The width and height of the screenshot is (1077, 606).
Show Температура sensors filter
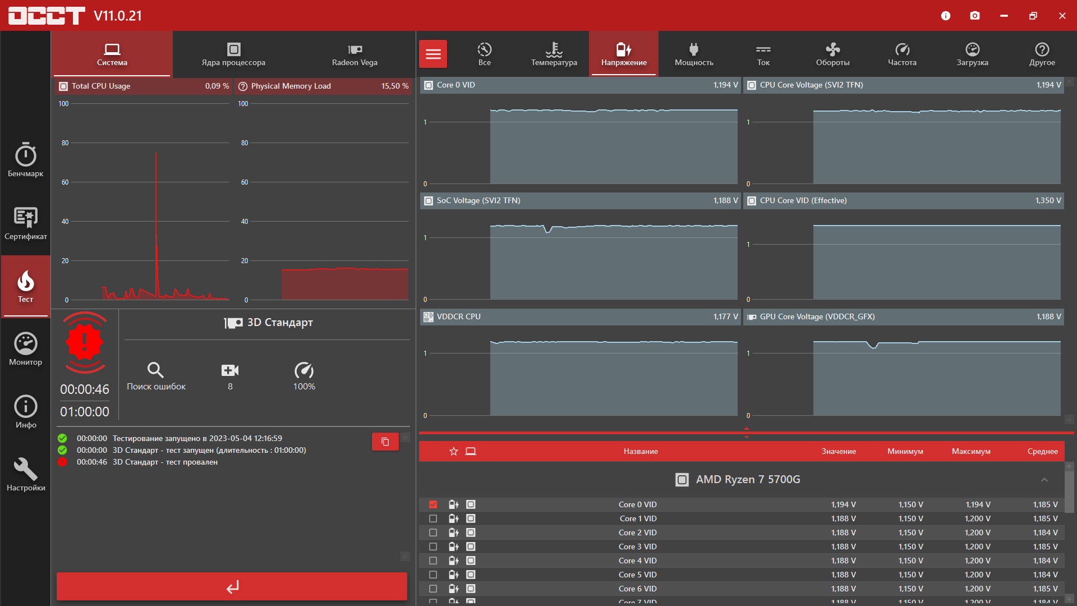554,54
